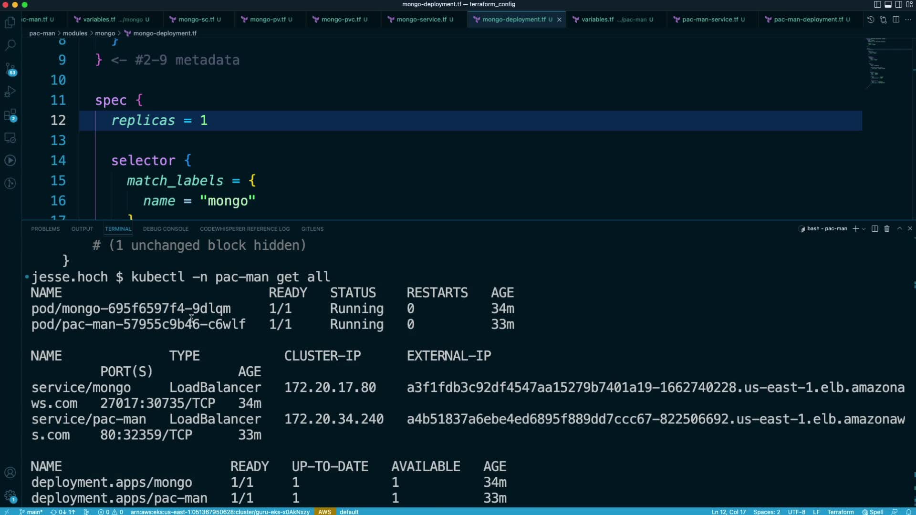This screenshot has width=916, height=515.
Task: Maximize terminal panel with chevron up
Action: point(899,229)
